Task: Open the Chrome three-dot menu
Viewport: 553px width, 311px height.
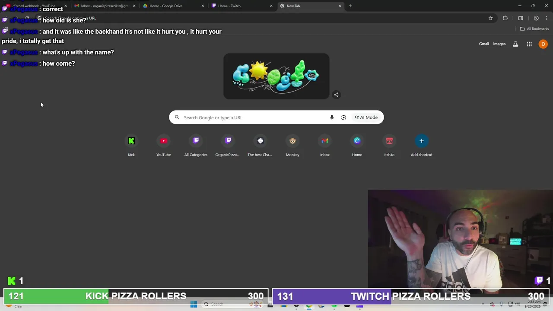Action: click(547, 18)
